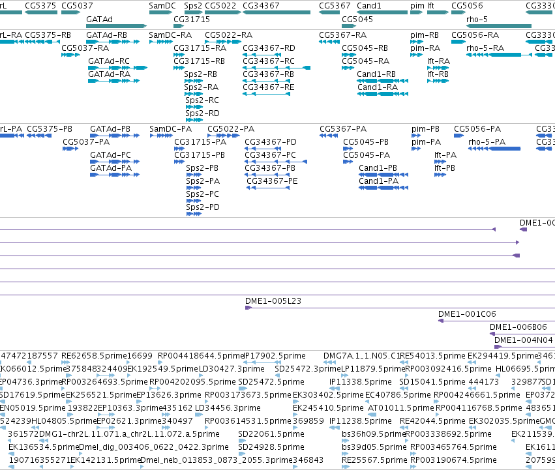Select the SD22061.5prime EST label
Image resolution: width=555 pixels, height=470 pixels.
tap(271, 434)
